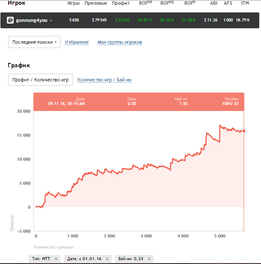Sort by the 'Призовые' column header
This screenshot has height=264, width=261.
tap(96, 3)
